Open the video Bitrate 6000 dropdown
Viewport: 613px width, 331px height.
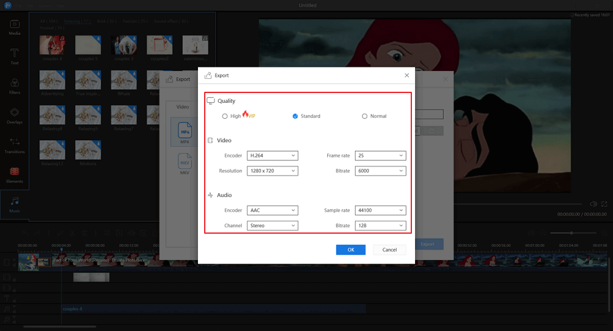381,171
